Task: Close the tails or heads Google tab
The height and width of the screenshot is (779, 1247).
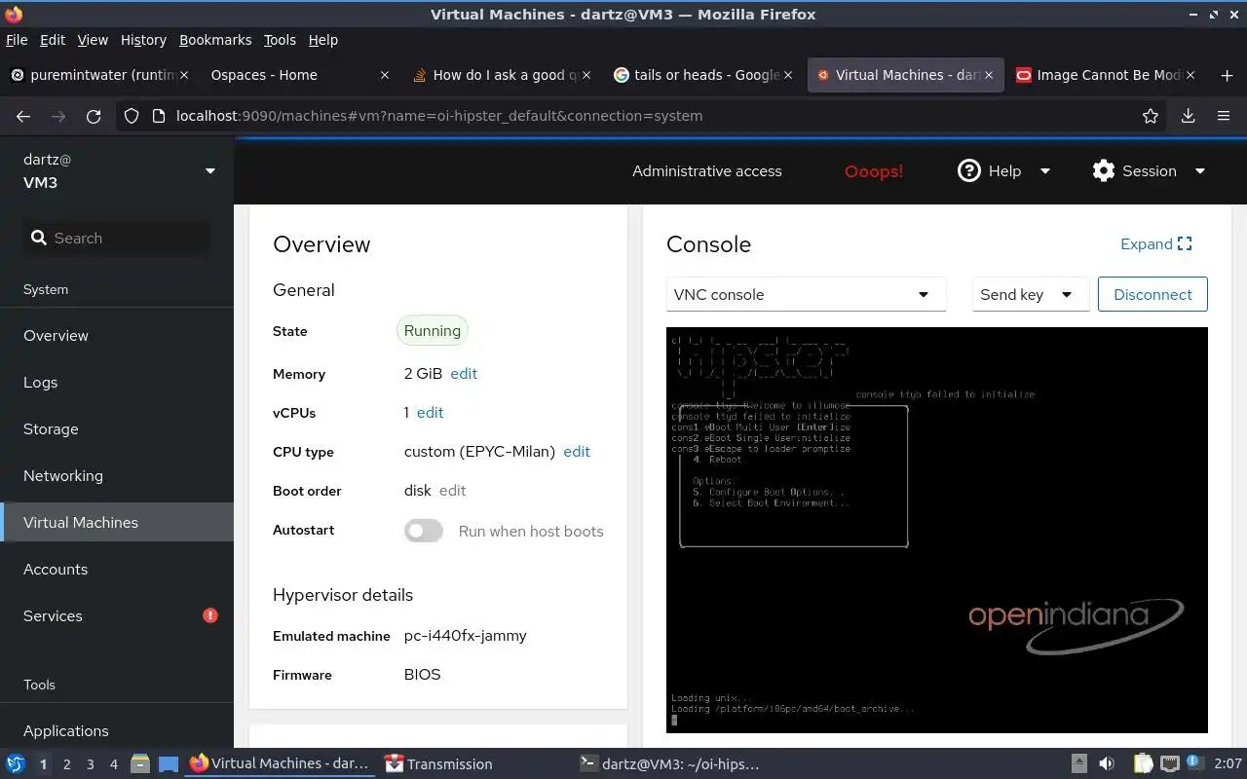Action: point(788,75)
